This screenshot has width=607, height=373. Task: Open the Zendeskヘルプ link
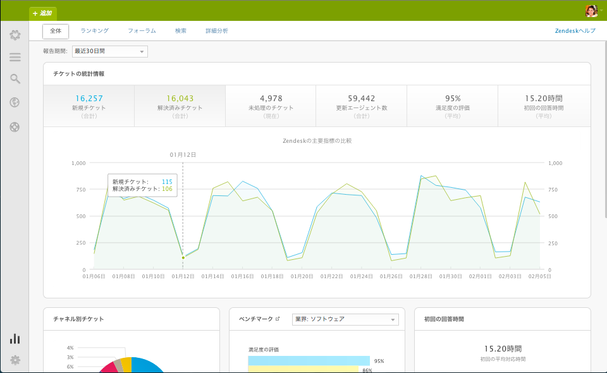(575, 31)
